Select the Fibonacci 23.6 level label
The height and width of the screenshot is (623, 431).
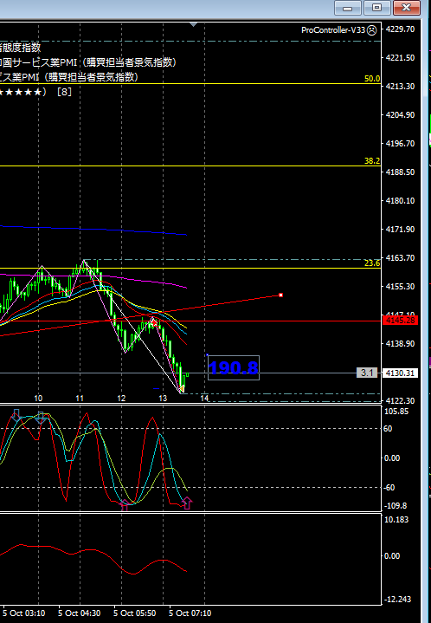[x=372, y=263]
